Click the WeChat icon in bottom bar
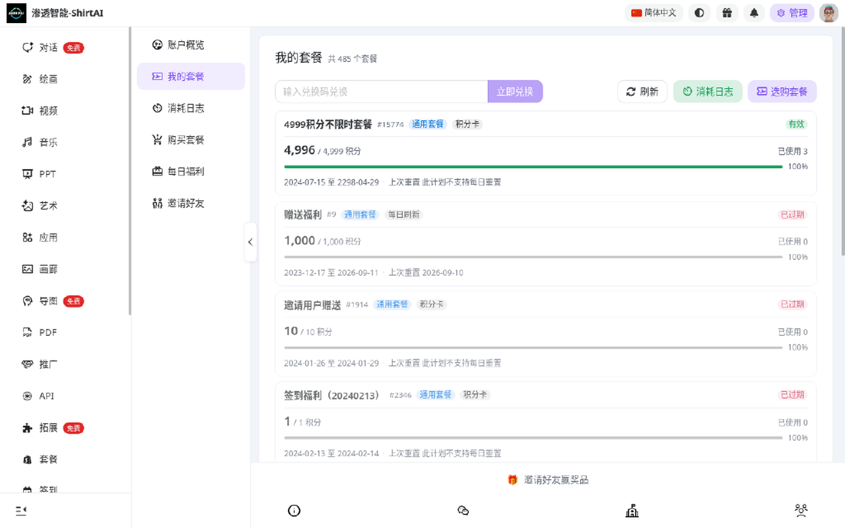The image size is (845, 528). [x=463, y=510]
